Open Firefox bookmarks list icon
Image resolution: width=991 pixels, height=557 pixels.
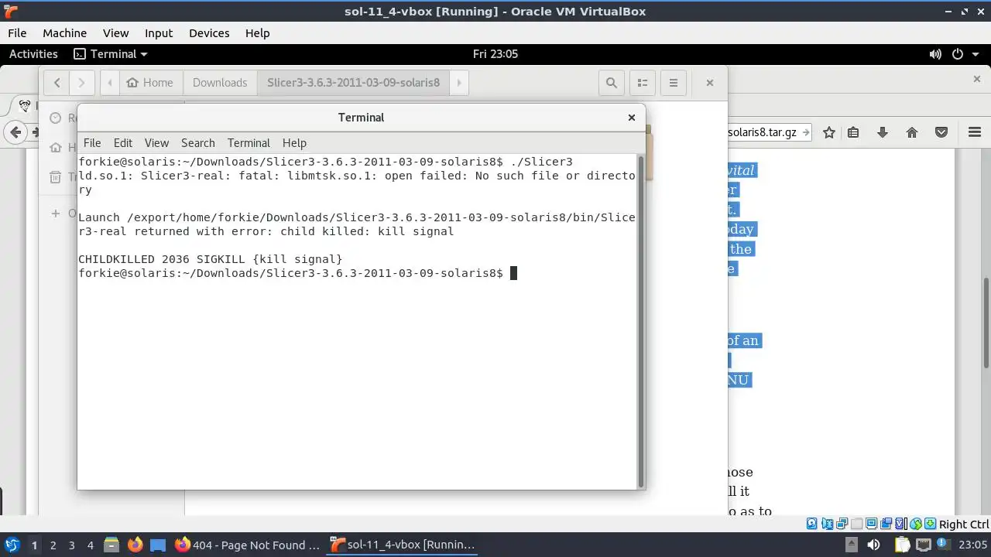(853, 132)
